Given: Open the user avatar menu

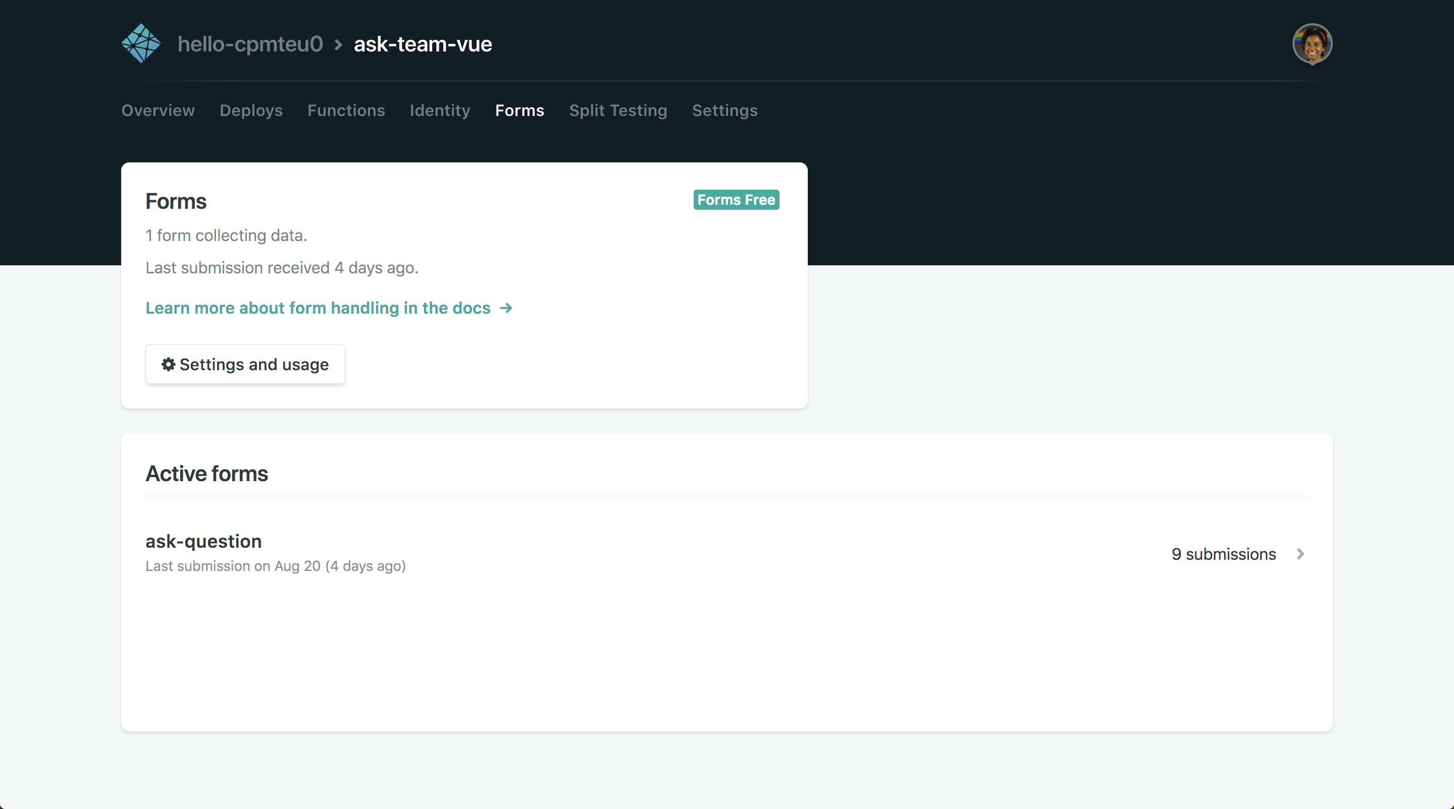Looking at the screenshot, I should point(1312,43).
